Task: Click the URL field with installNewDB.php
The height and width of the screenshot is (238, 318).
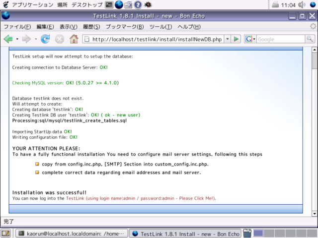Action: pos(158,39)
